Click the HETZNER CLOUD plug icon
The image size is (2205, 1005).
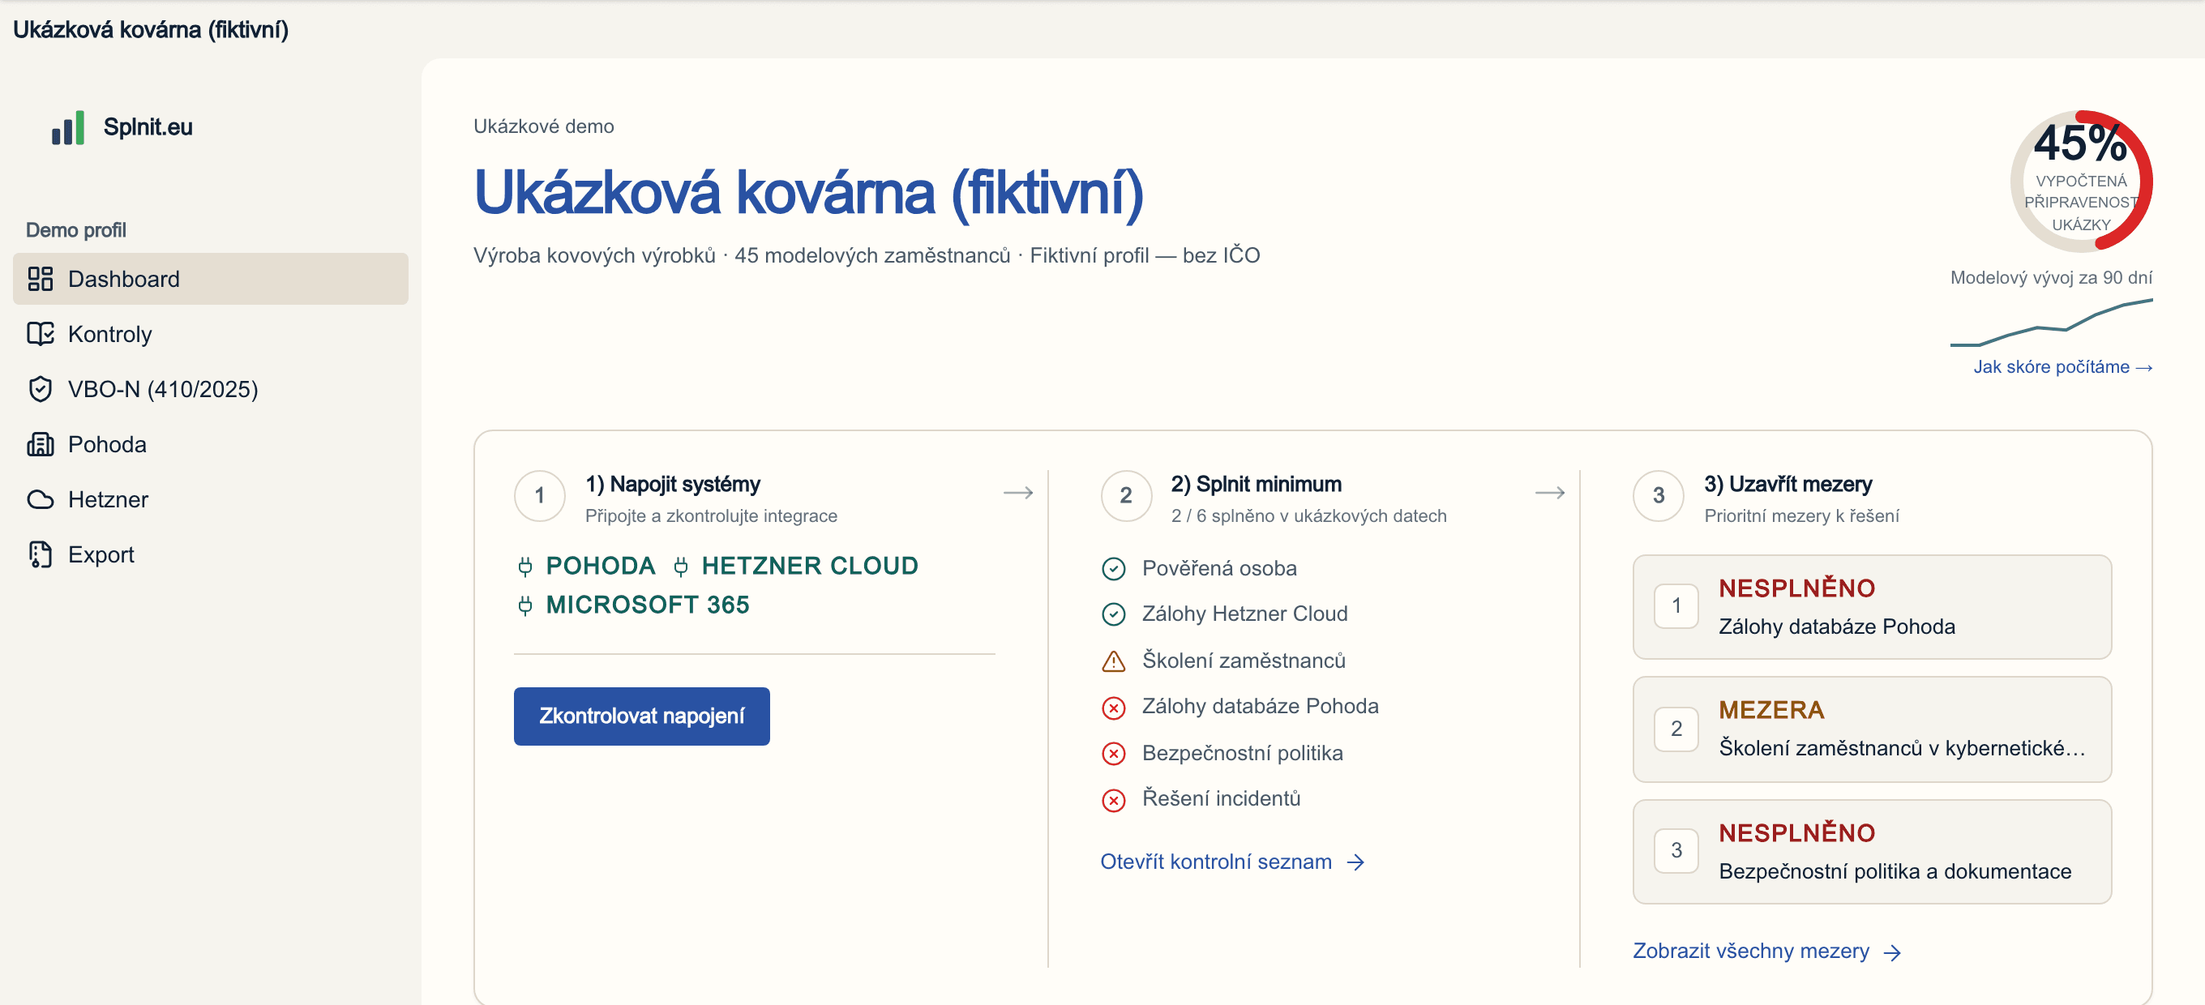click(x=681, y=567)
